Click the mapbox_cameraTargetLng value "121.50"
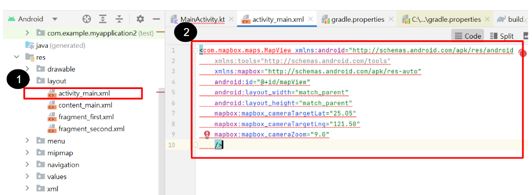Screen dimensions: 532x195 pos(345,124)
